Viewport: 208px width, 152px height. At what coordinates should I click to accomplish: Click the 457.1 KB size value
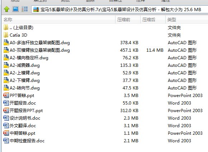pos(129,50)
